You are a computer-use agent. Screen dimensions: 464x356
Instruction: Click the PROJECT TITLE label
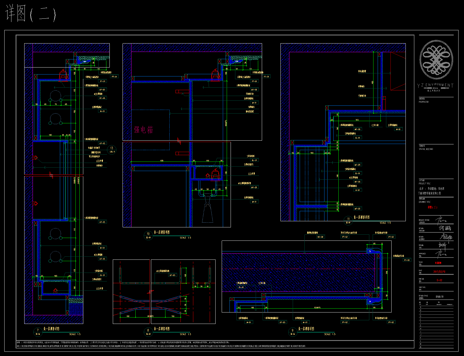(x=424, y=184)
